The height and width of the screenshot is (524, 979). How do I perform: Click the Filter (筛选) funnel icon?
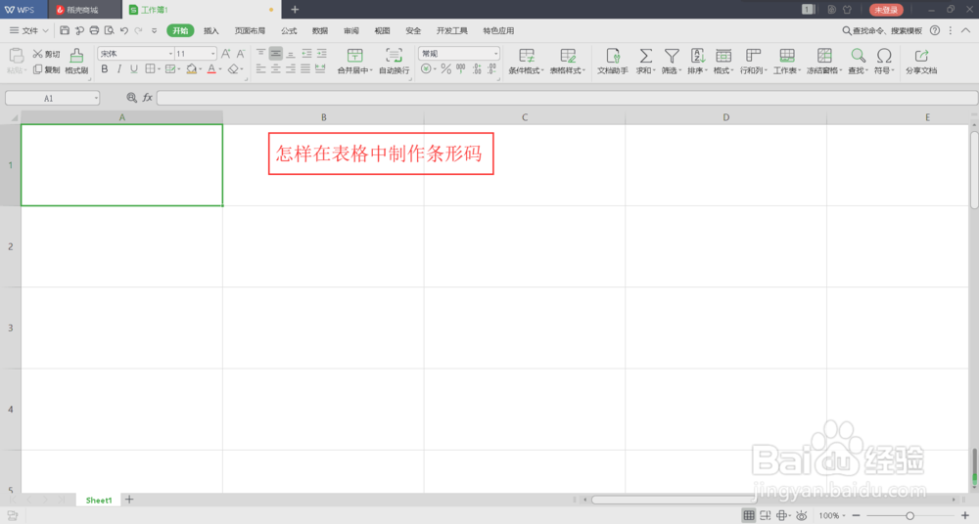click(672, 56)
